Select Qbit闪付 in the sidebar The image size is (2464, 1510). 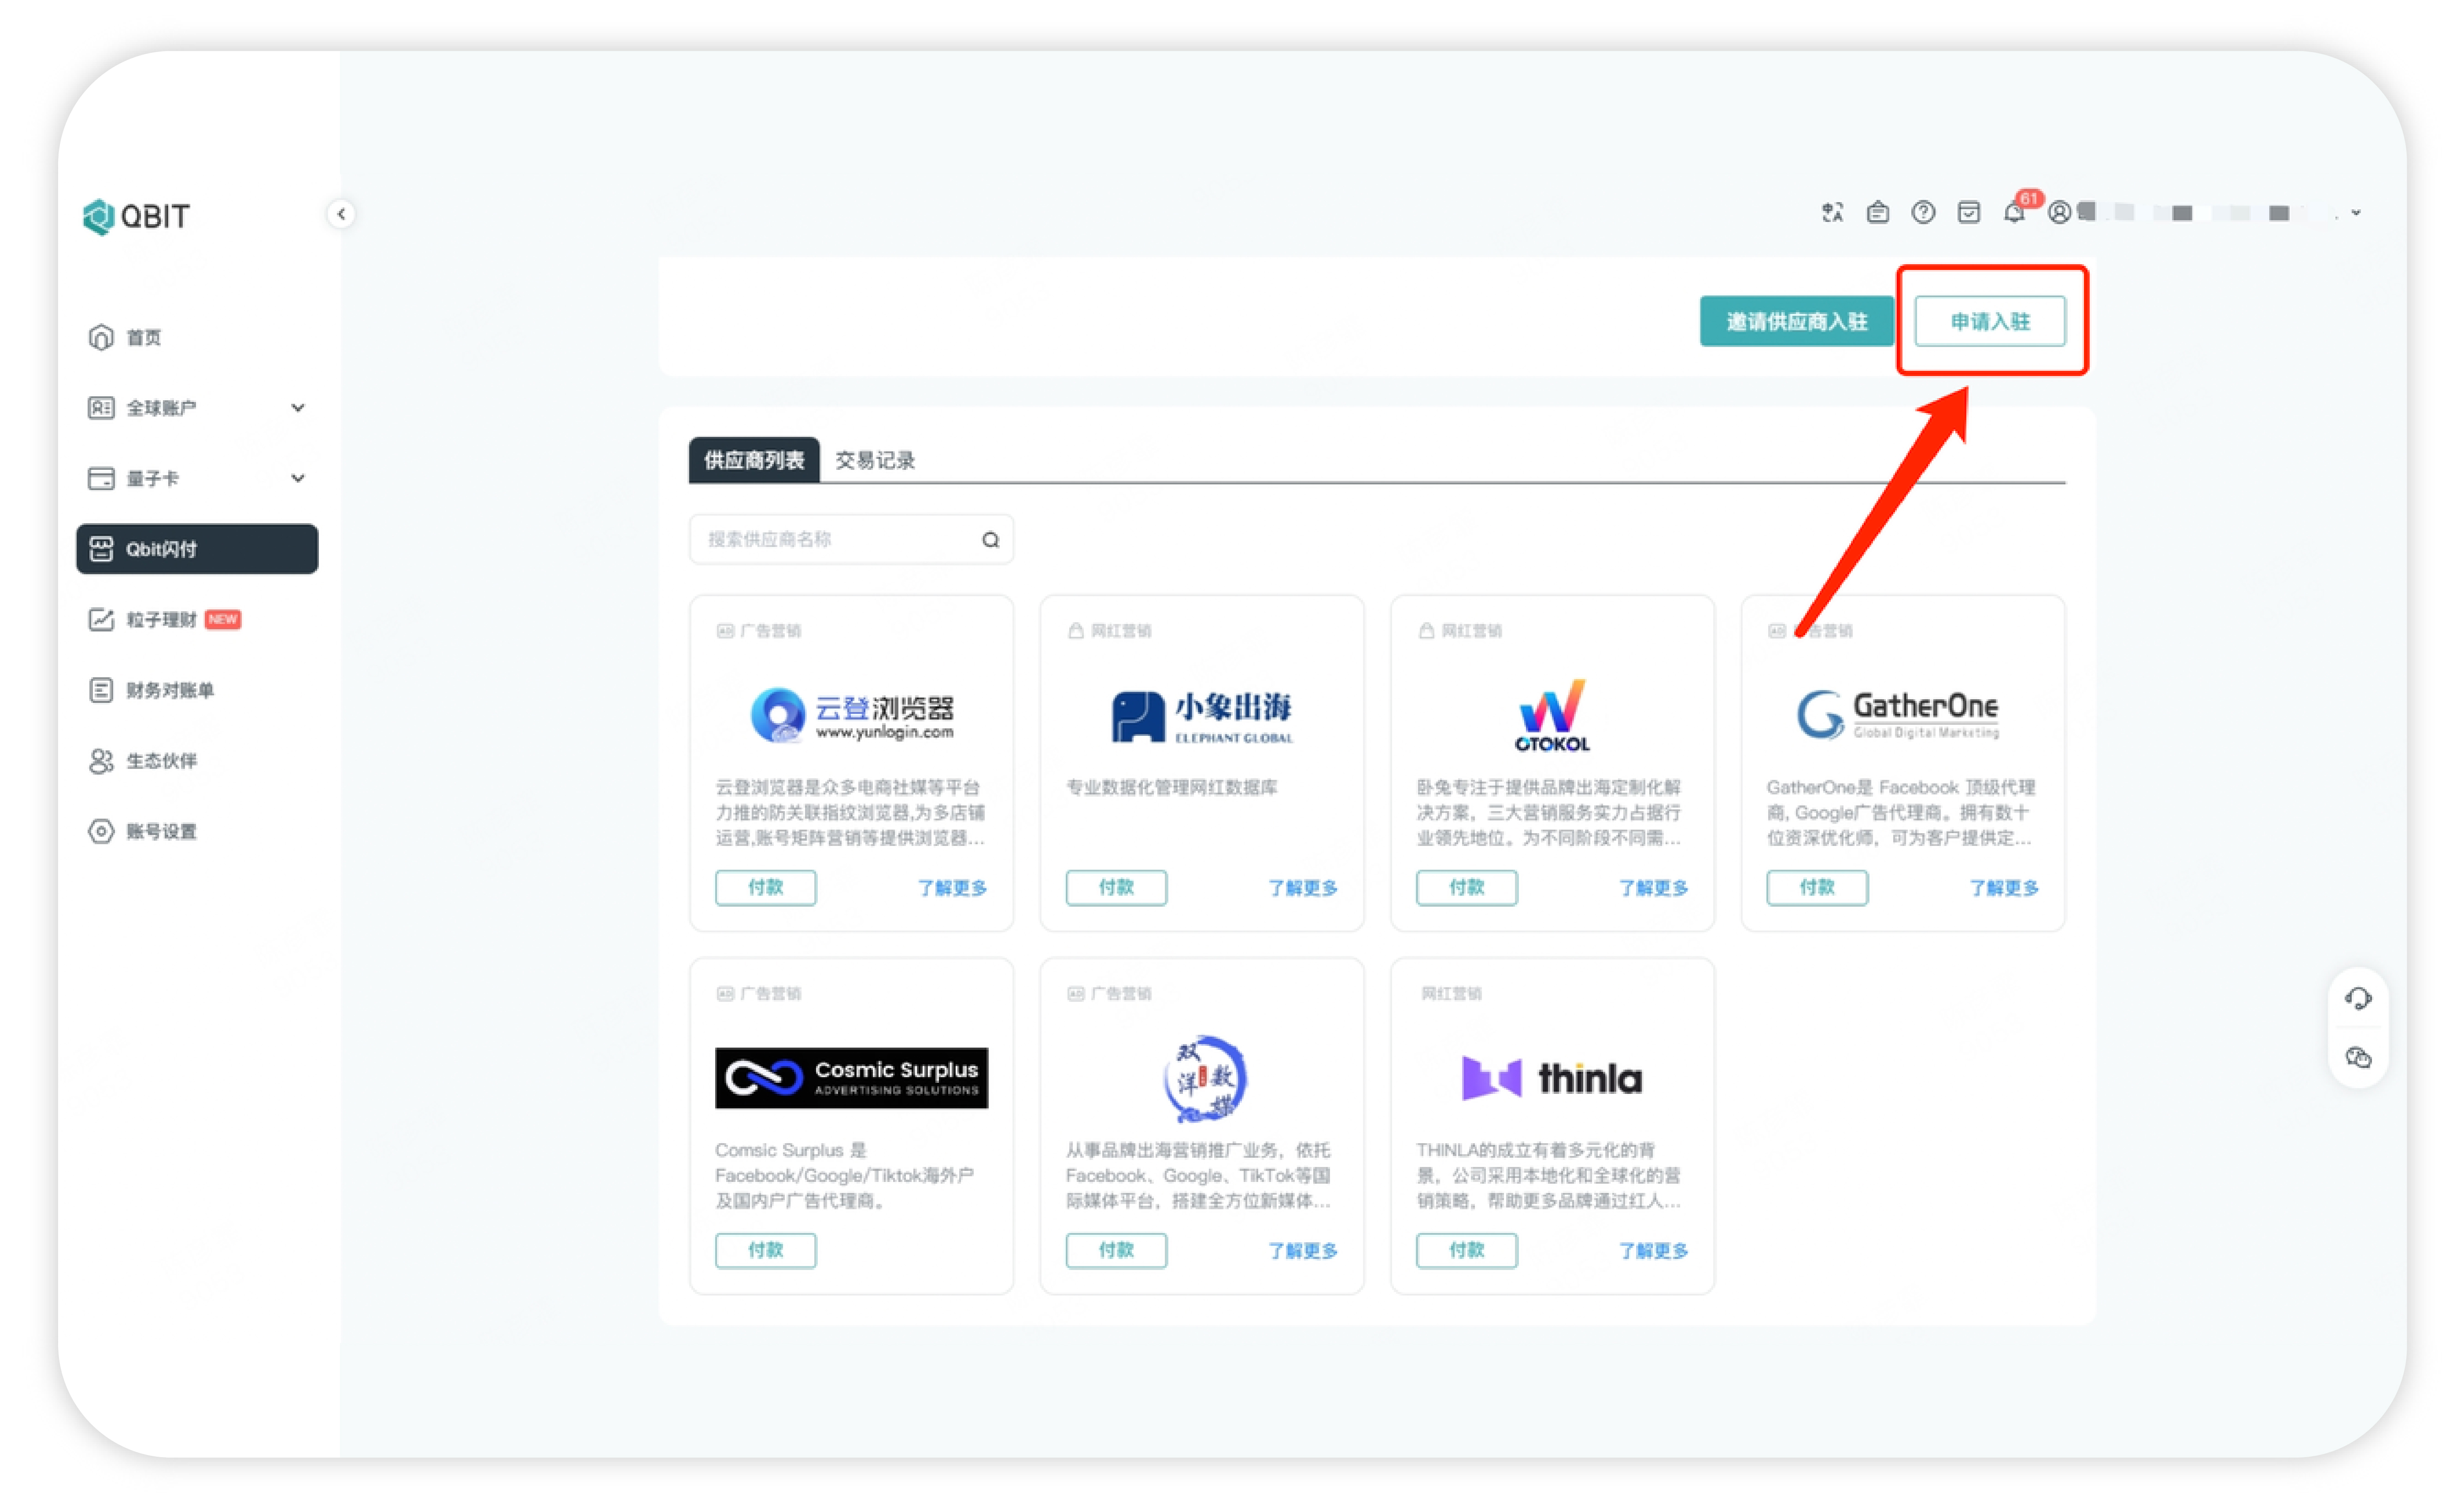point(197,549)
